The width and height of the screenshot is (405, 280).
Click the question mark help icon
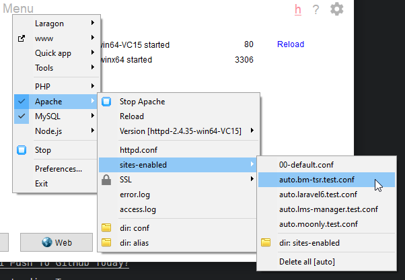(x=316, y=9)
